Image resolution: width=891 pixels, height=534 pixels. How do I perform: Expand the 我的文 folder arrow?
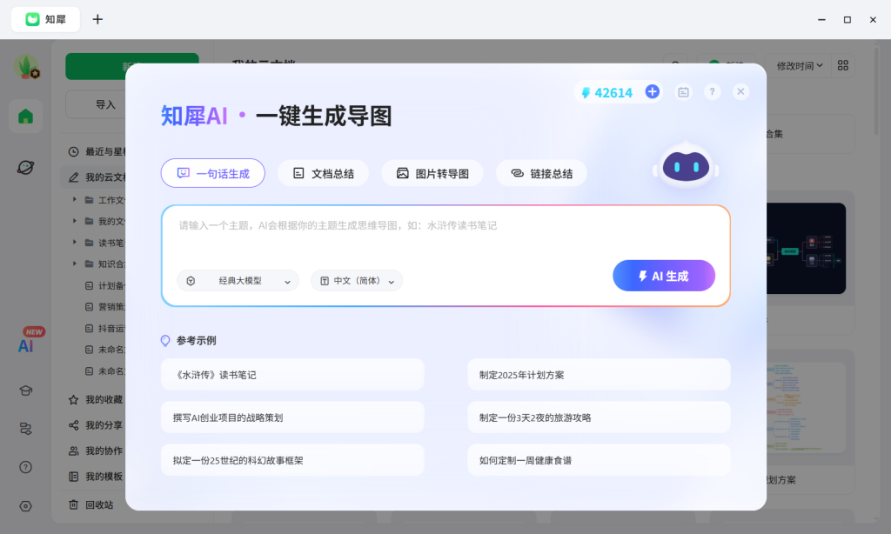pos(75,220)
